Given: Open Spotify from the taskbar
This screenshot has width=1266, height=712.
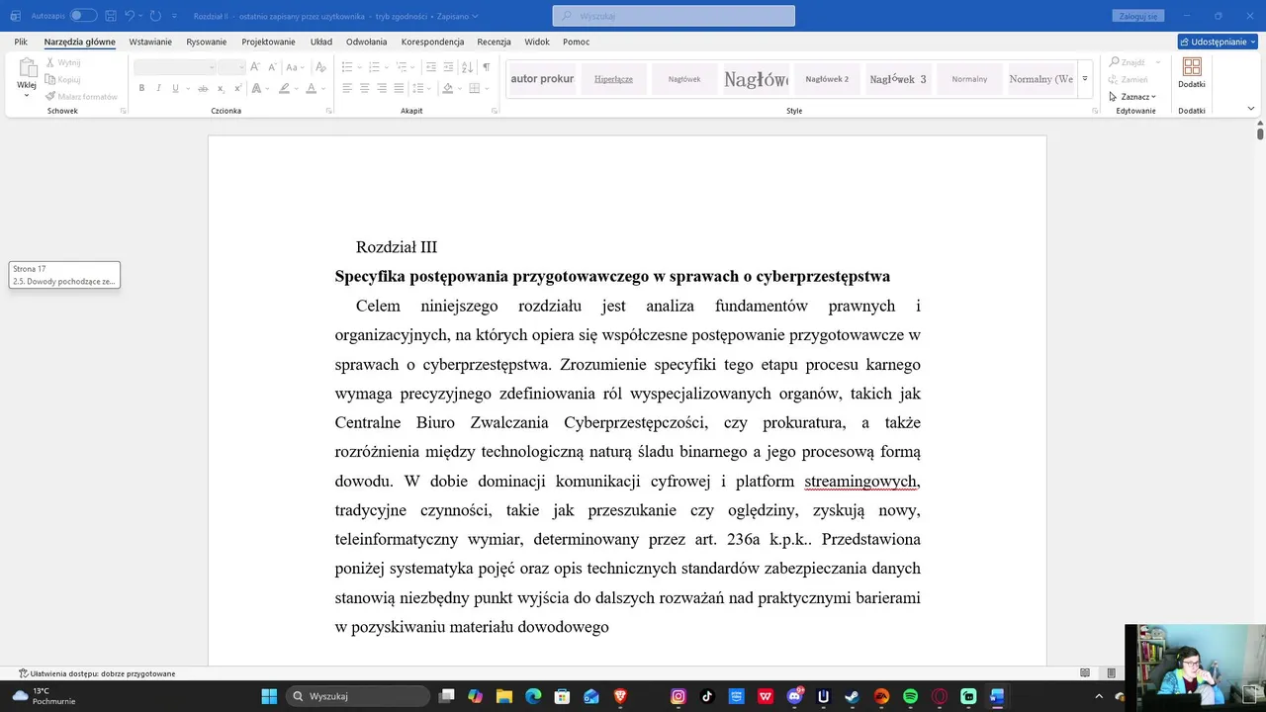Looking at the screenshot, I should [911, 696].
